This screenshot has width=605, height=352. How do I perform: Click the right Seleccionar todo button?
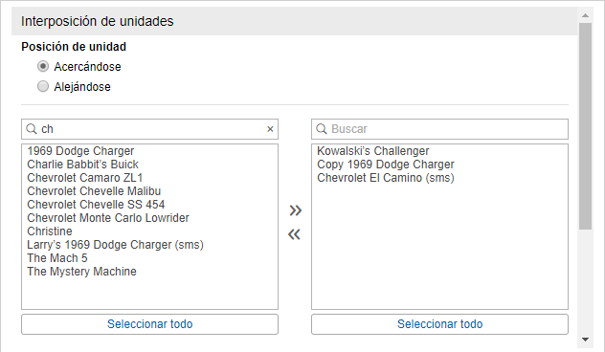[x=439, y=324]
